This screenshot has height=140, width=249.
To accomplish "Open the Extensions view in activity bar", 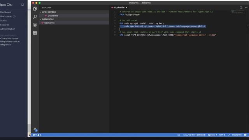I will coord(35,33).
